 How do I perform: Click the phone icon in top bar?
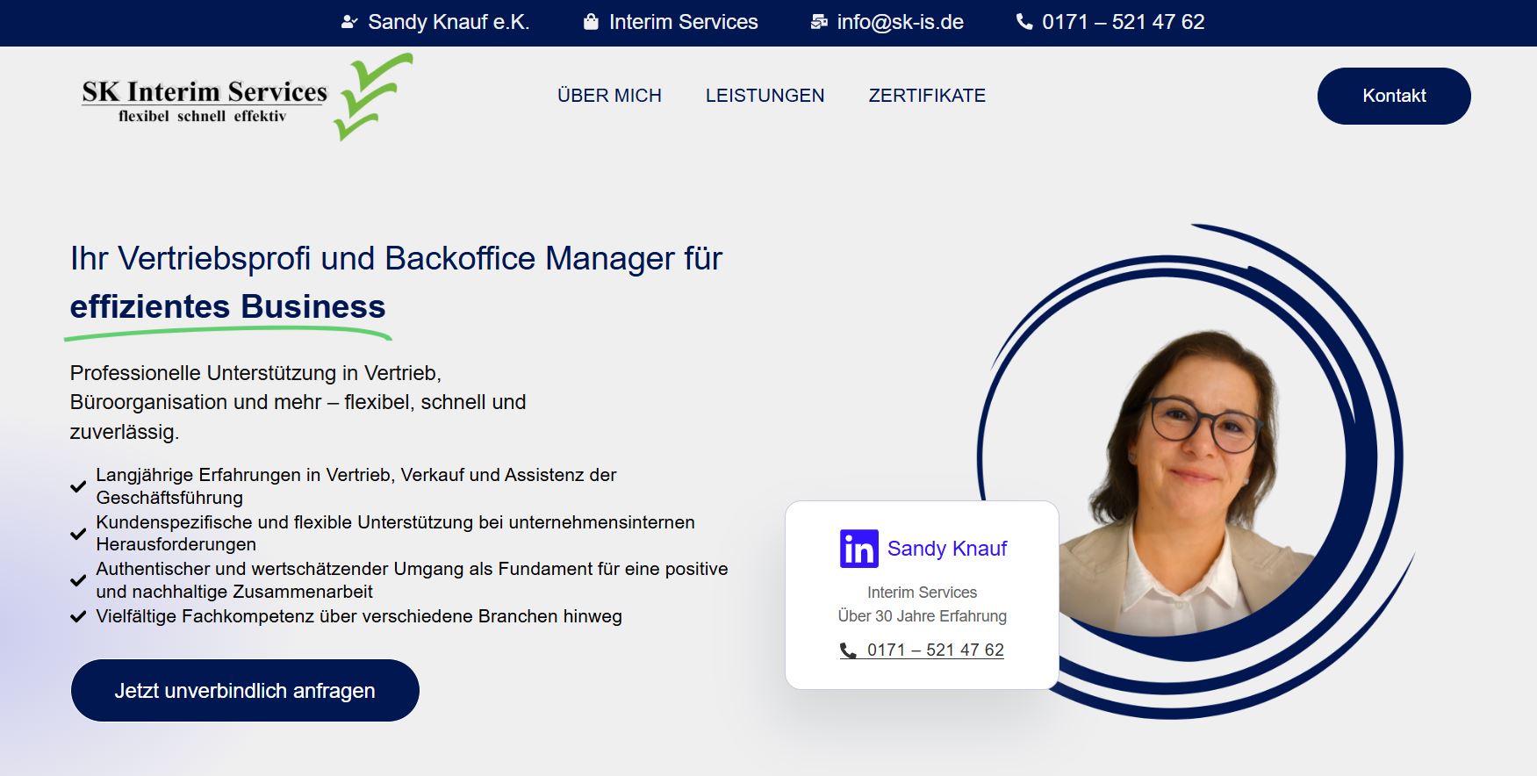coord(1024,22)
